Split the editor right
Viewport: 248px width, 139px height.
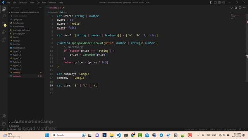[x=240, y=8]
